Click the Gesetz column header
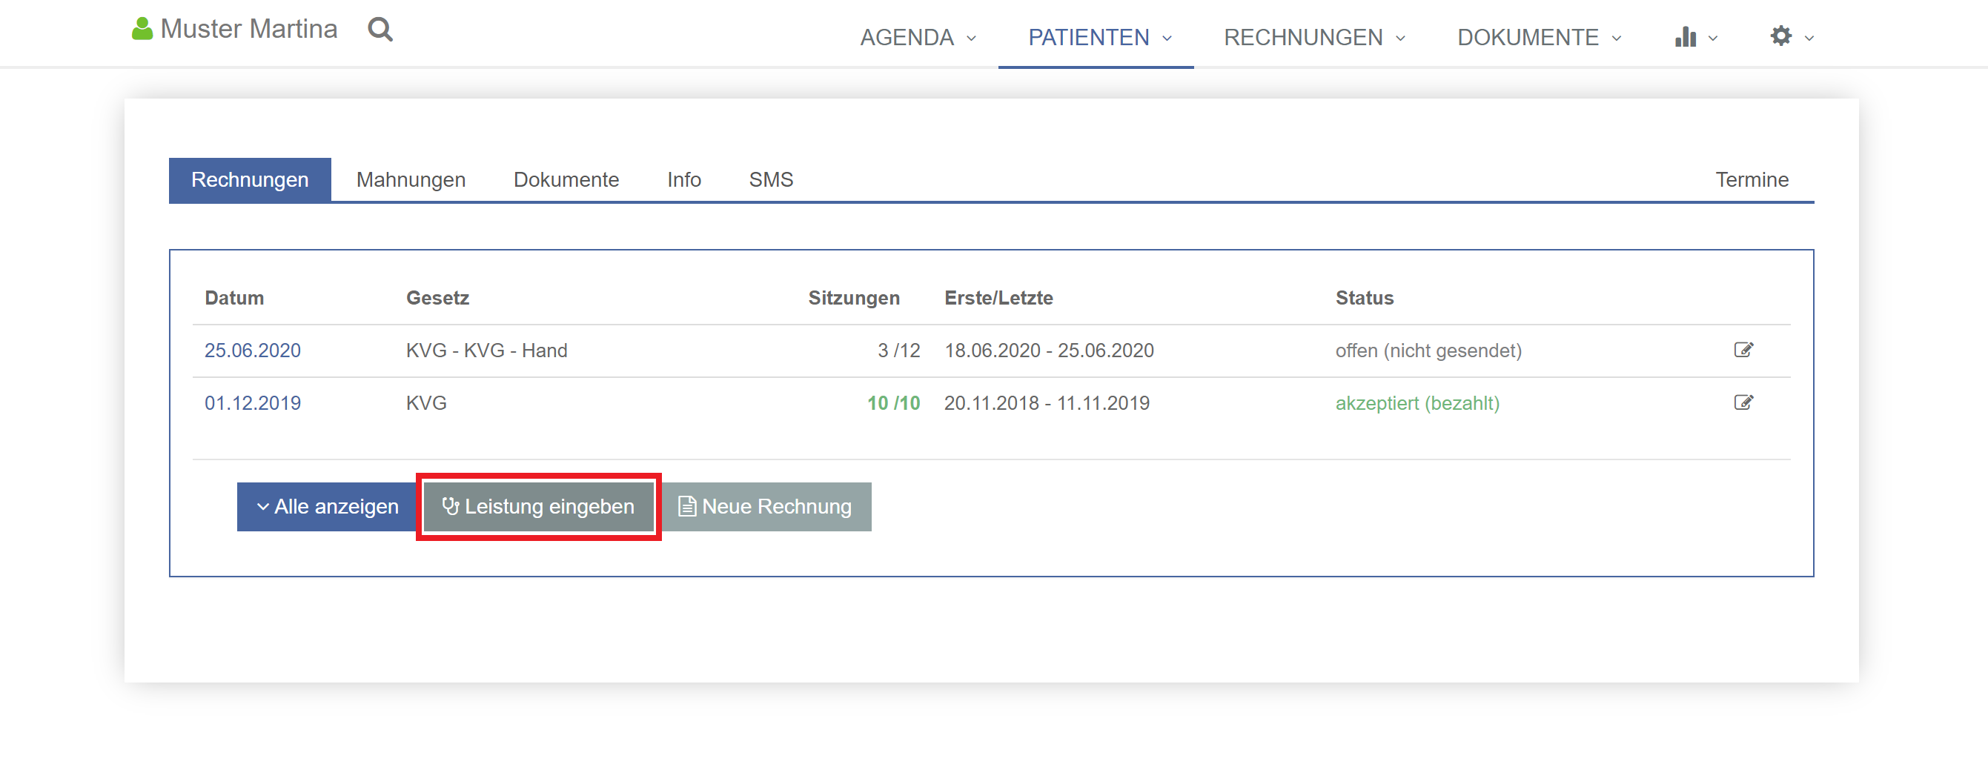Viewport: 1988px width, 767px height. [x=437, y=298]
